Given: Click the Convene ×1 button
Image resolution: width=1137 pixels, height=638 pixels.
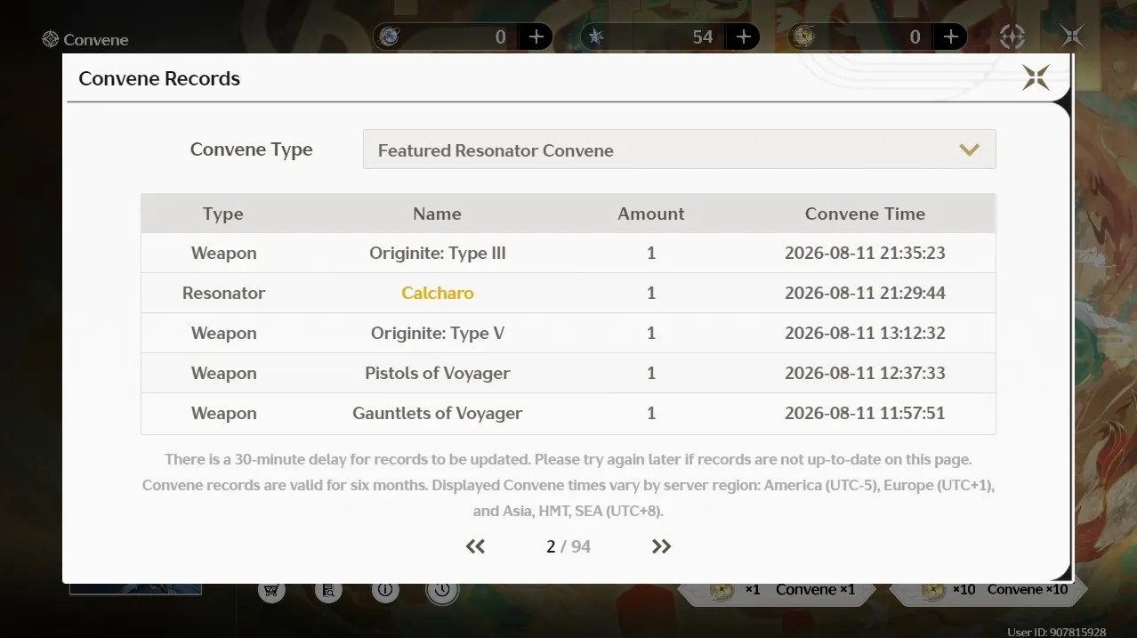Looking at the screenshot, I should click(x=778, y=589).
